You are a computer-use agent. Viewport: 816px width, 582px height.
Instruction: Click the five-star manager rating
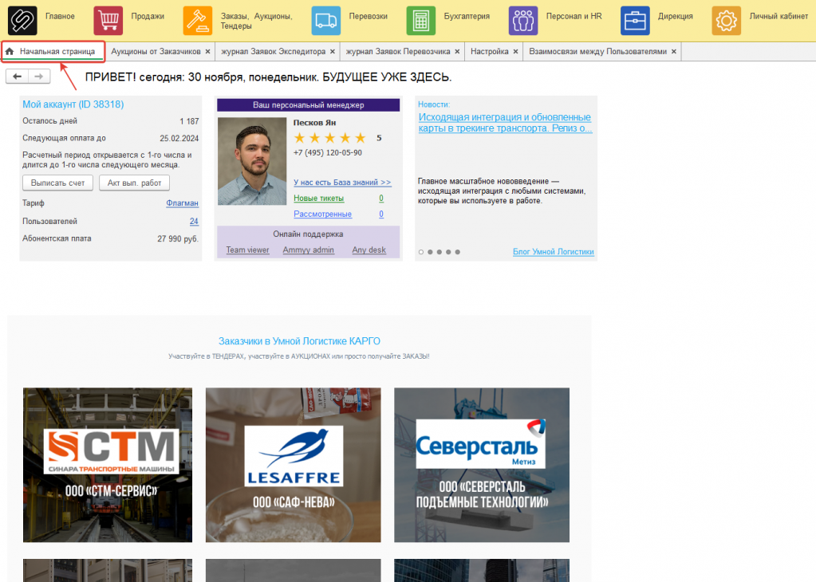tap(330, 138)
